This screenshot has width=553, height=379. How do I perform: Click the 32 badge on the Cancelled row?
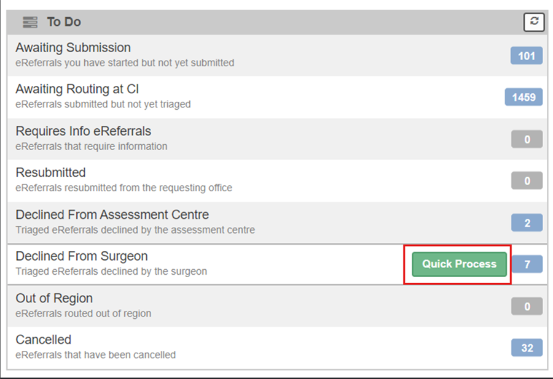(527, 348)
